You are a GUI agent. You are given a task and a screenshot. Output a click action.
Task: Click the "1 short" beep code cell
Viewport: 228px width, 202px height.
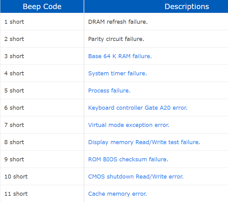point(14,22)
